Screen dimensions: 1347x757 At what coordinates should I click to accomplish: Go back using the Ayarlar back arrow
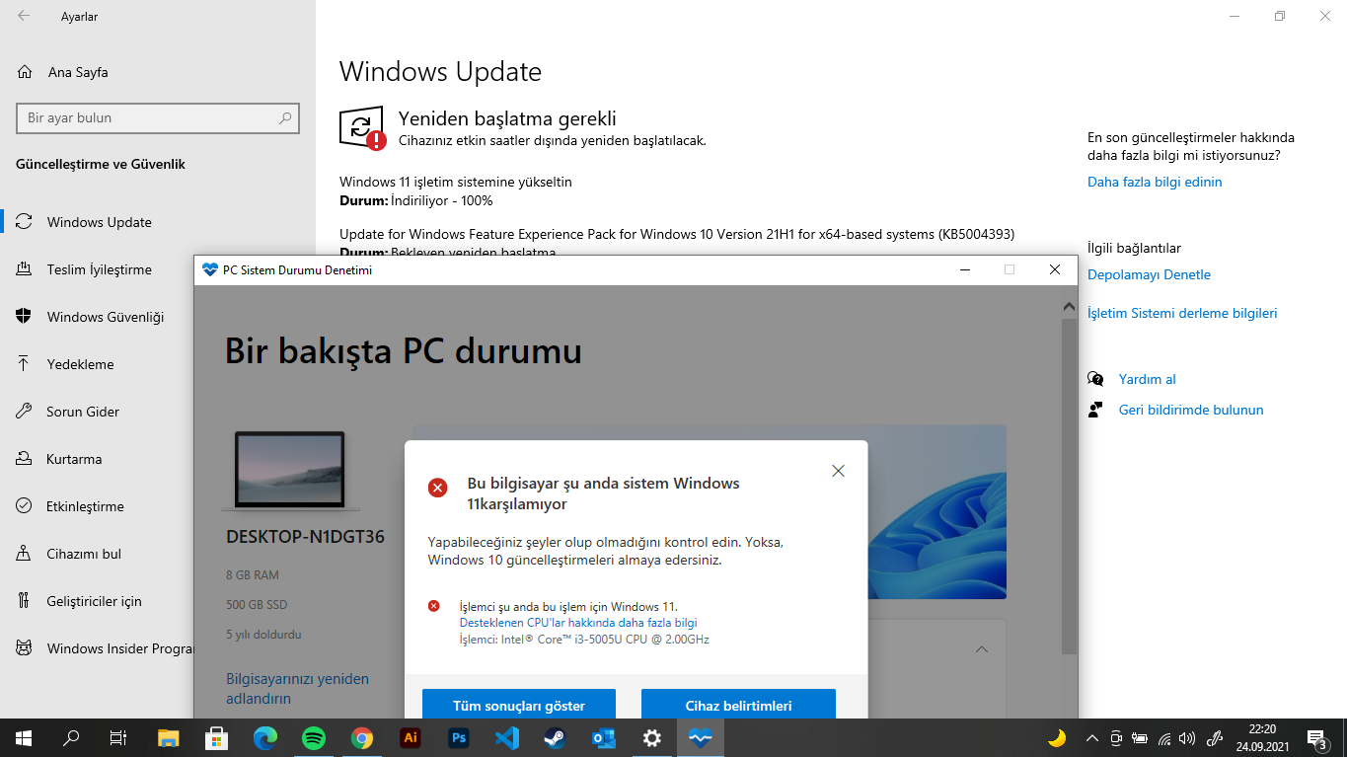coord(24,16)
